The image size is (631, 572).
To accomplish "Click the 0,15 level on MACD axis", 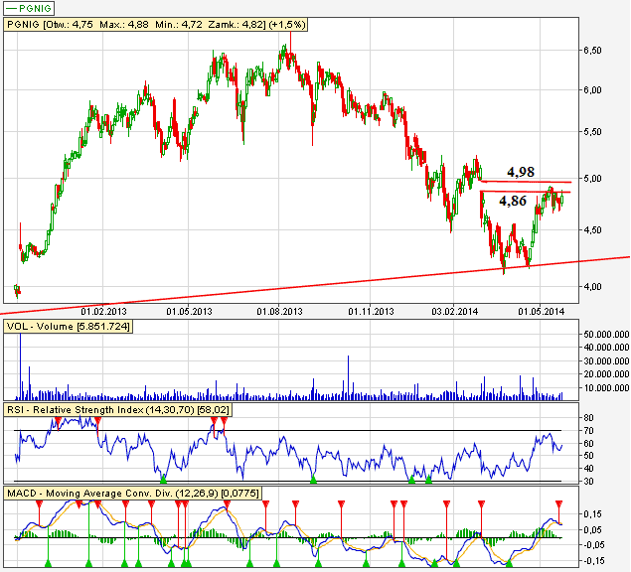I will (x=592, y=513).
